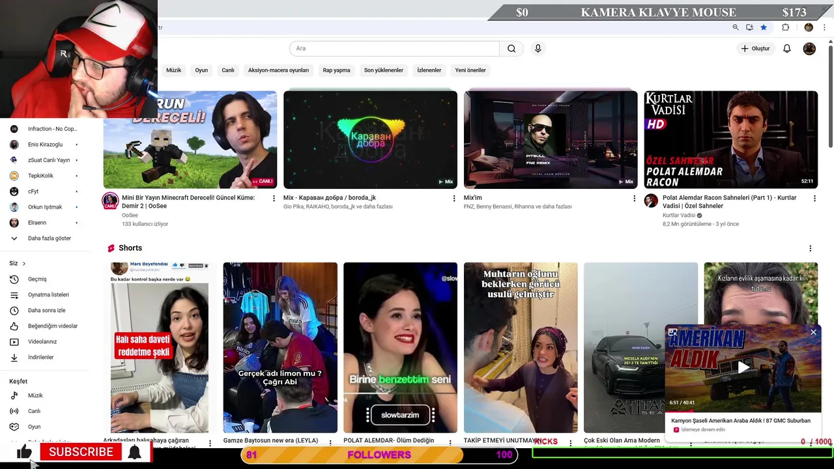Open Daha sonra izle in the sidebar
Viewport: 834px width, 469px height.
click(x=45, y=310)
